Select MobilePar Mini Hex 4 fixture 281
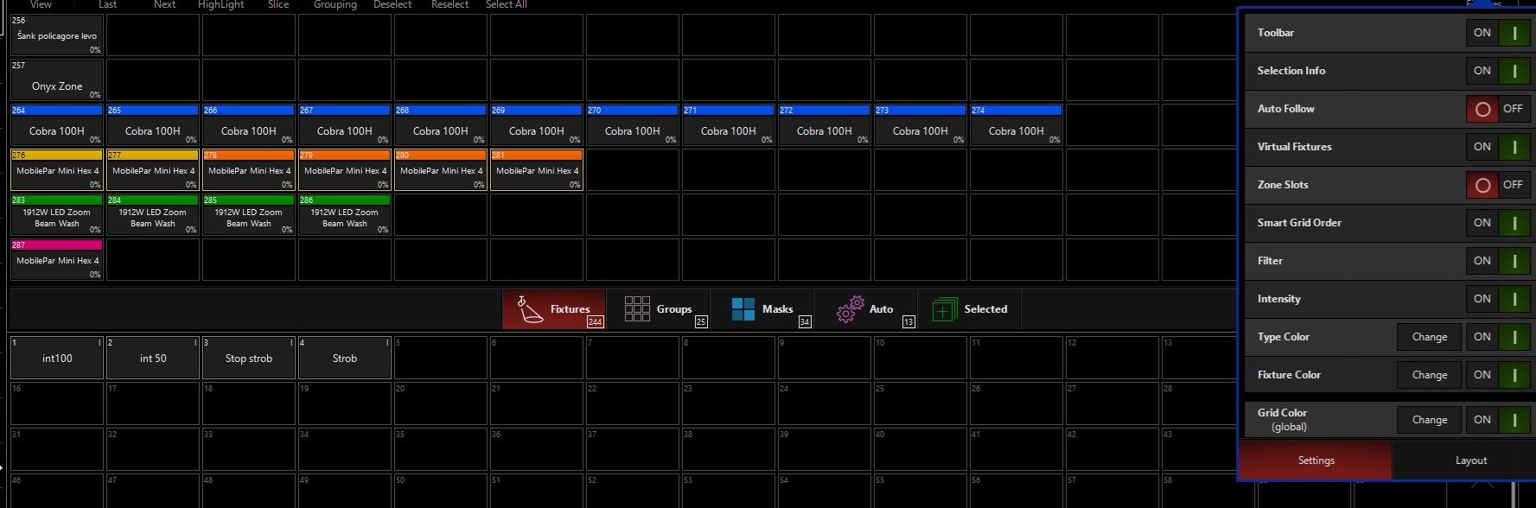This screenshot has height=508, width=1536. point(537,169)
